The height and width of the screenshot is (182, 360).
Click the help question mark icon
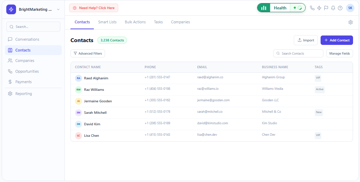point(340,8)
